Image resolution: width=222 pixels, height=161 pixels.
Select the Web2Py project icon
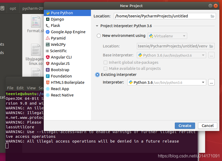pyautogui.click(x=48, y=45)
